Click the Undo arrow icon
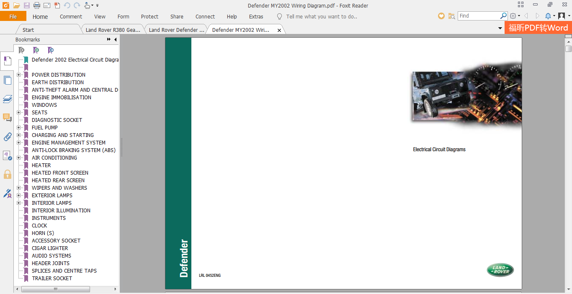 click(x=67, y=5)
